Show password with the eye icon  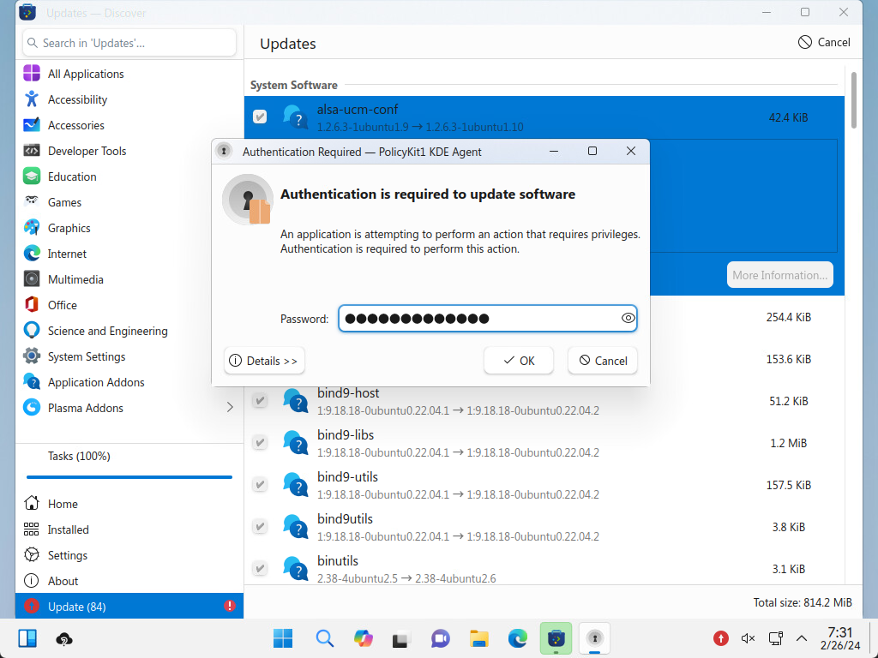point(628,319)
